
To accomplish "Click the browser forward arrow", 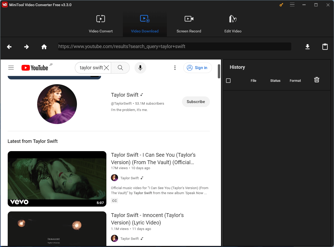I will [x=27, y=47].
